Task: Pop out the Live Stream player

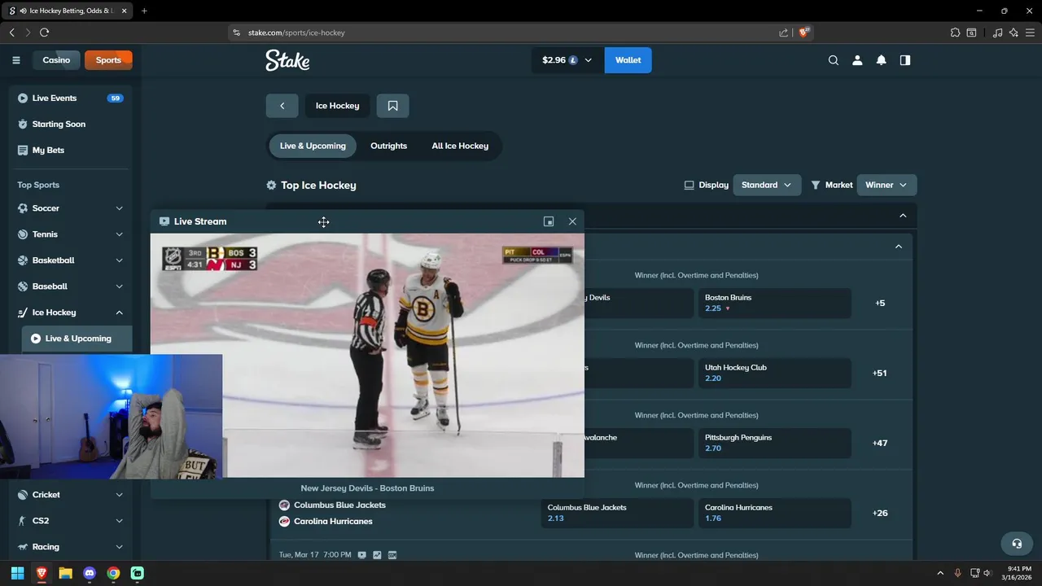Action: point(549,221)
